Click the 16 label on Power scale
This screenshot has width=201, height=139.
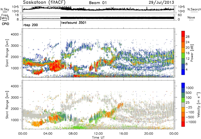tap(187, 53)
